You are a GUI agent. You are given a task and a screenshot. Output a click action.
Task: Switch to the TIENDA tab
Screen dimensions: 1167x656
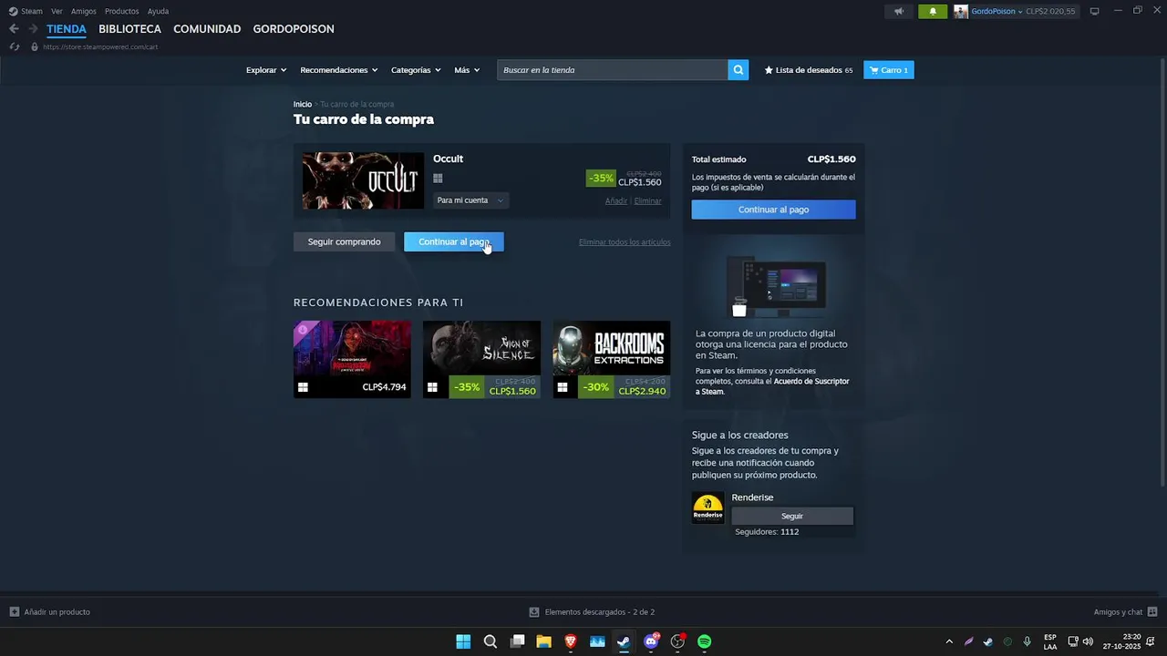pos(67,29)
